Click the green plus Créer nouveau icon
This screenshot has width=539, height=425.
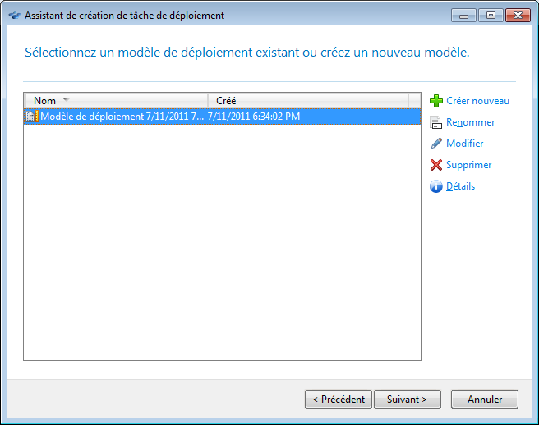436,101
